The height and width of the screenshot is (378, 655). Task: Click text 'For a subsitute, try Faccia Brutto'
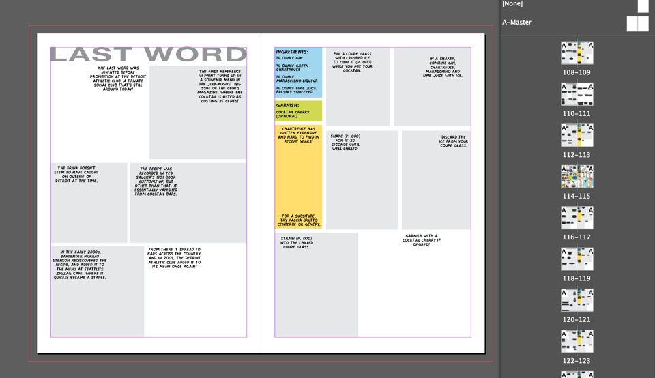tap(299, 220)
